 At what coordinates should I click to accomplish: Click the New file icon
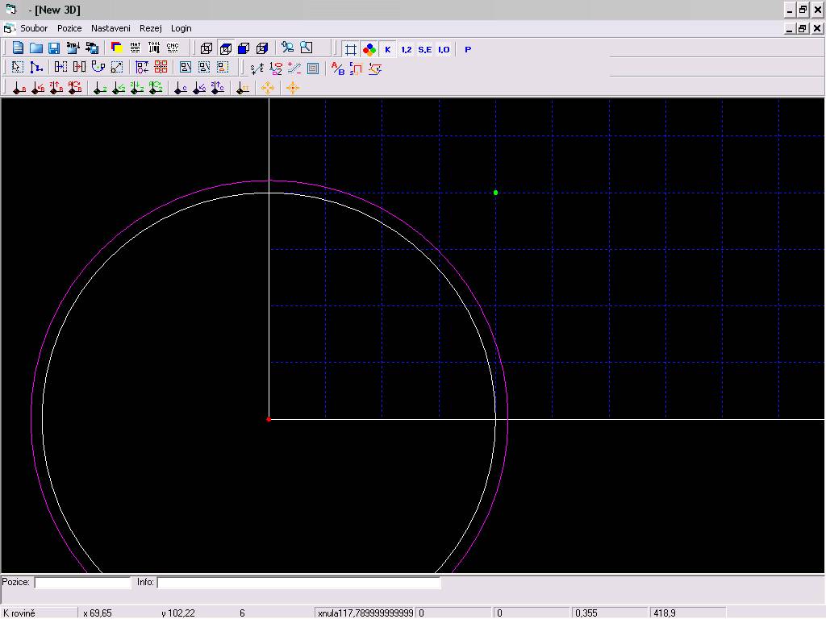[x=18, y=48]
